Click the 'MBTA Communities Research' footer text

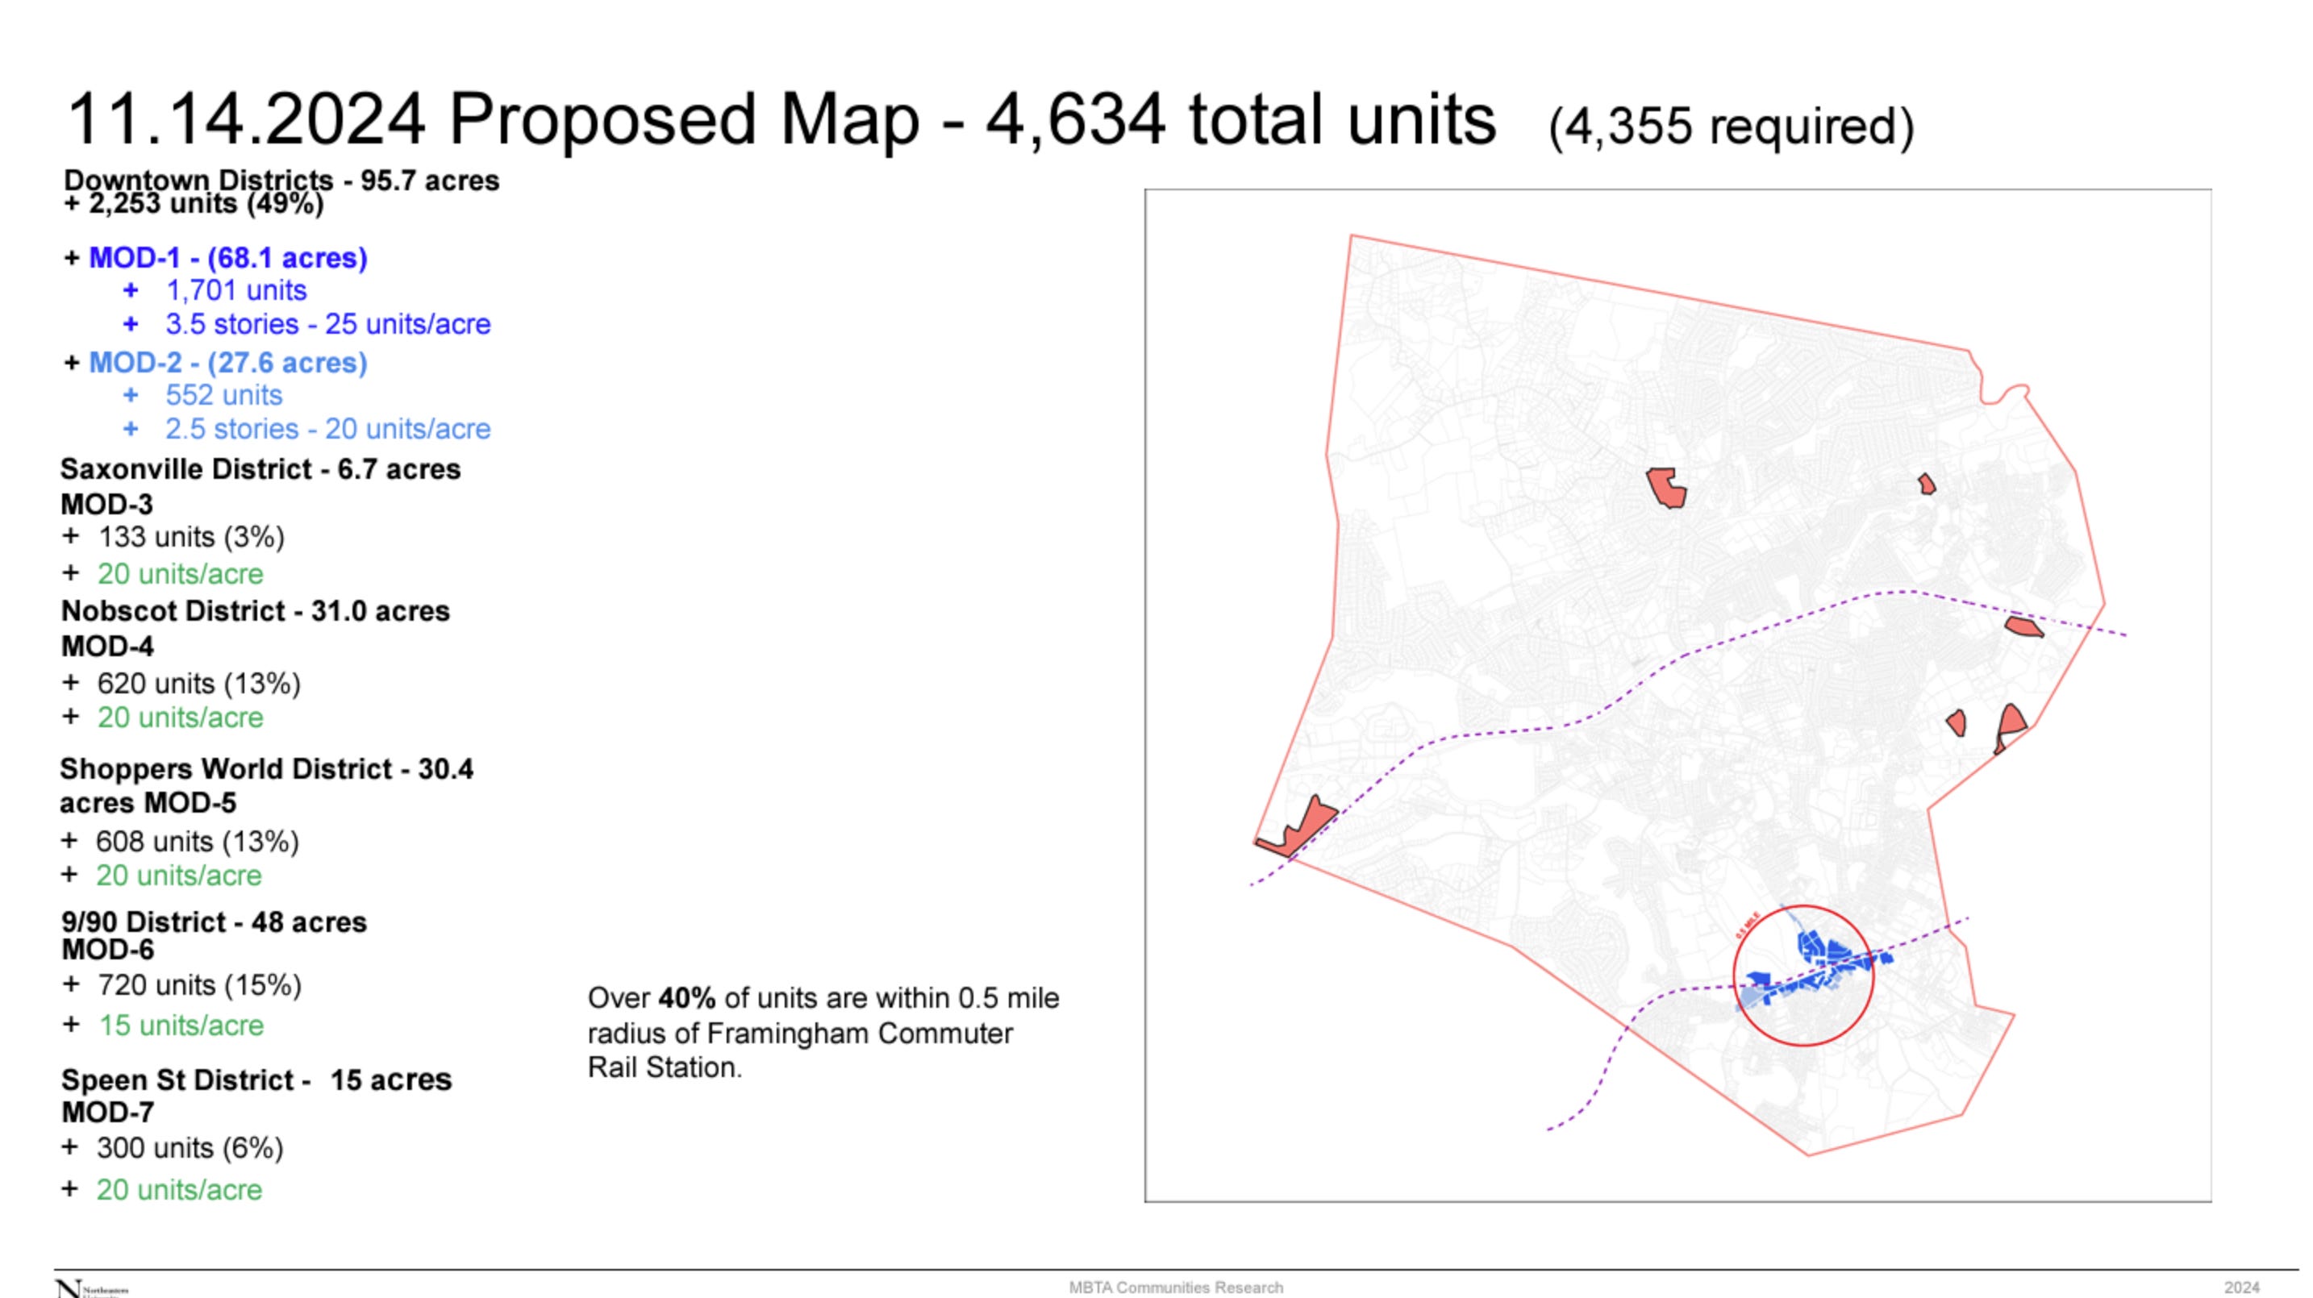coord(1174,1288)
